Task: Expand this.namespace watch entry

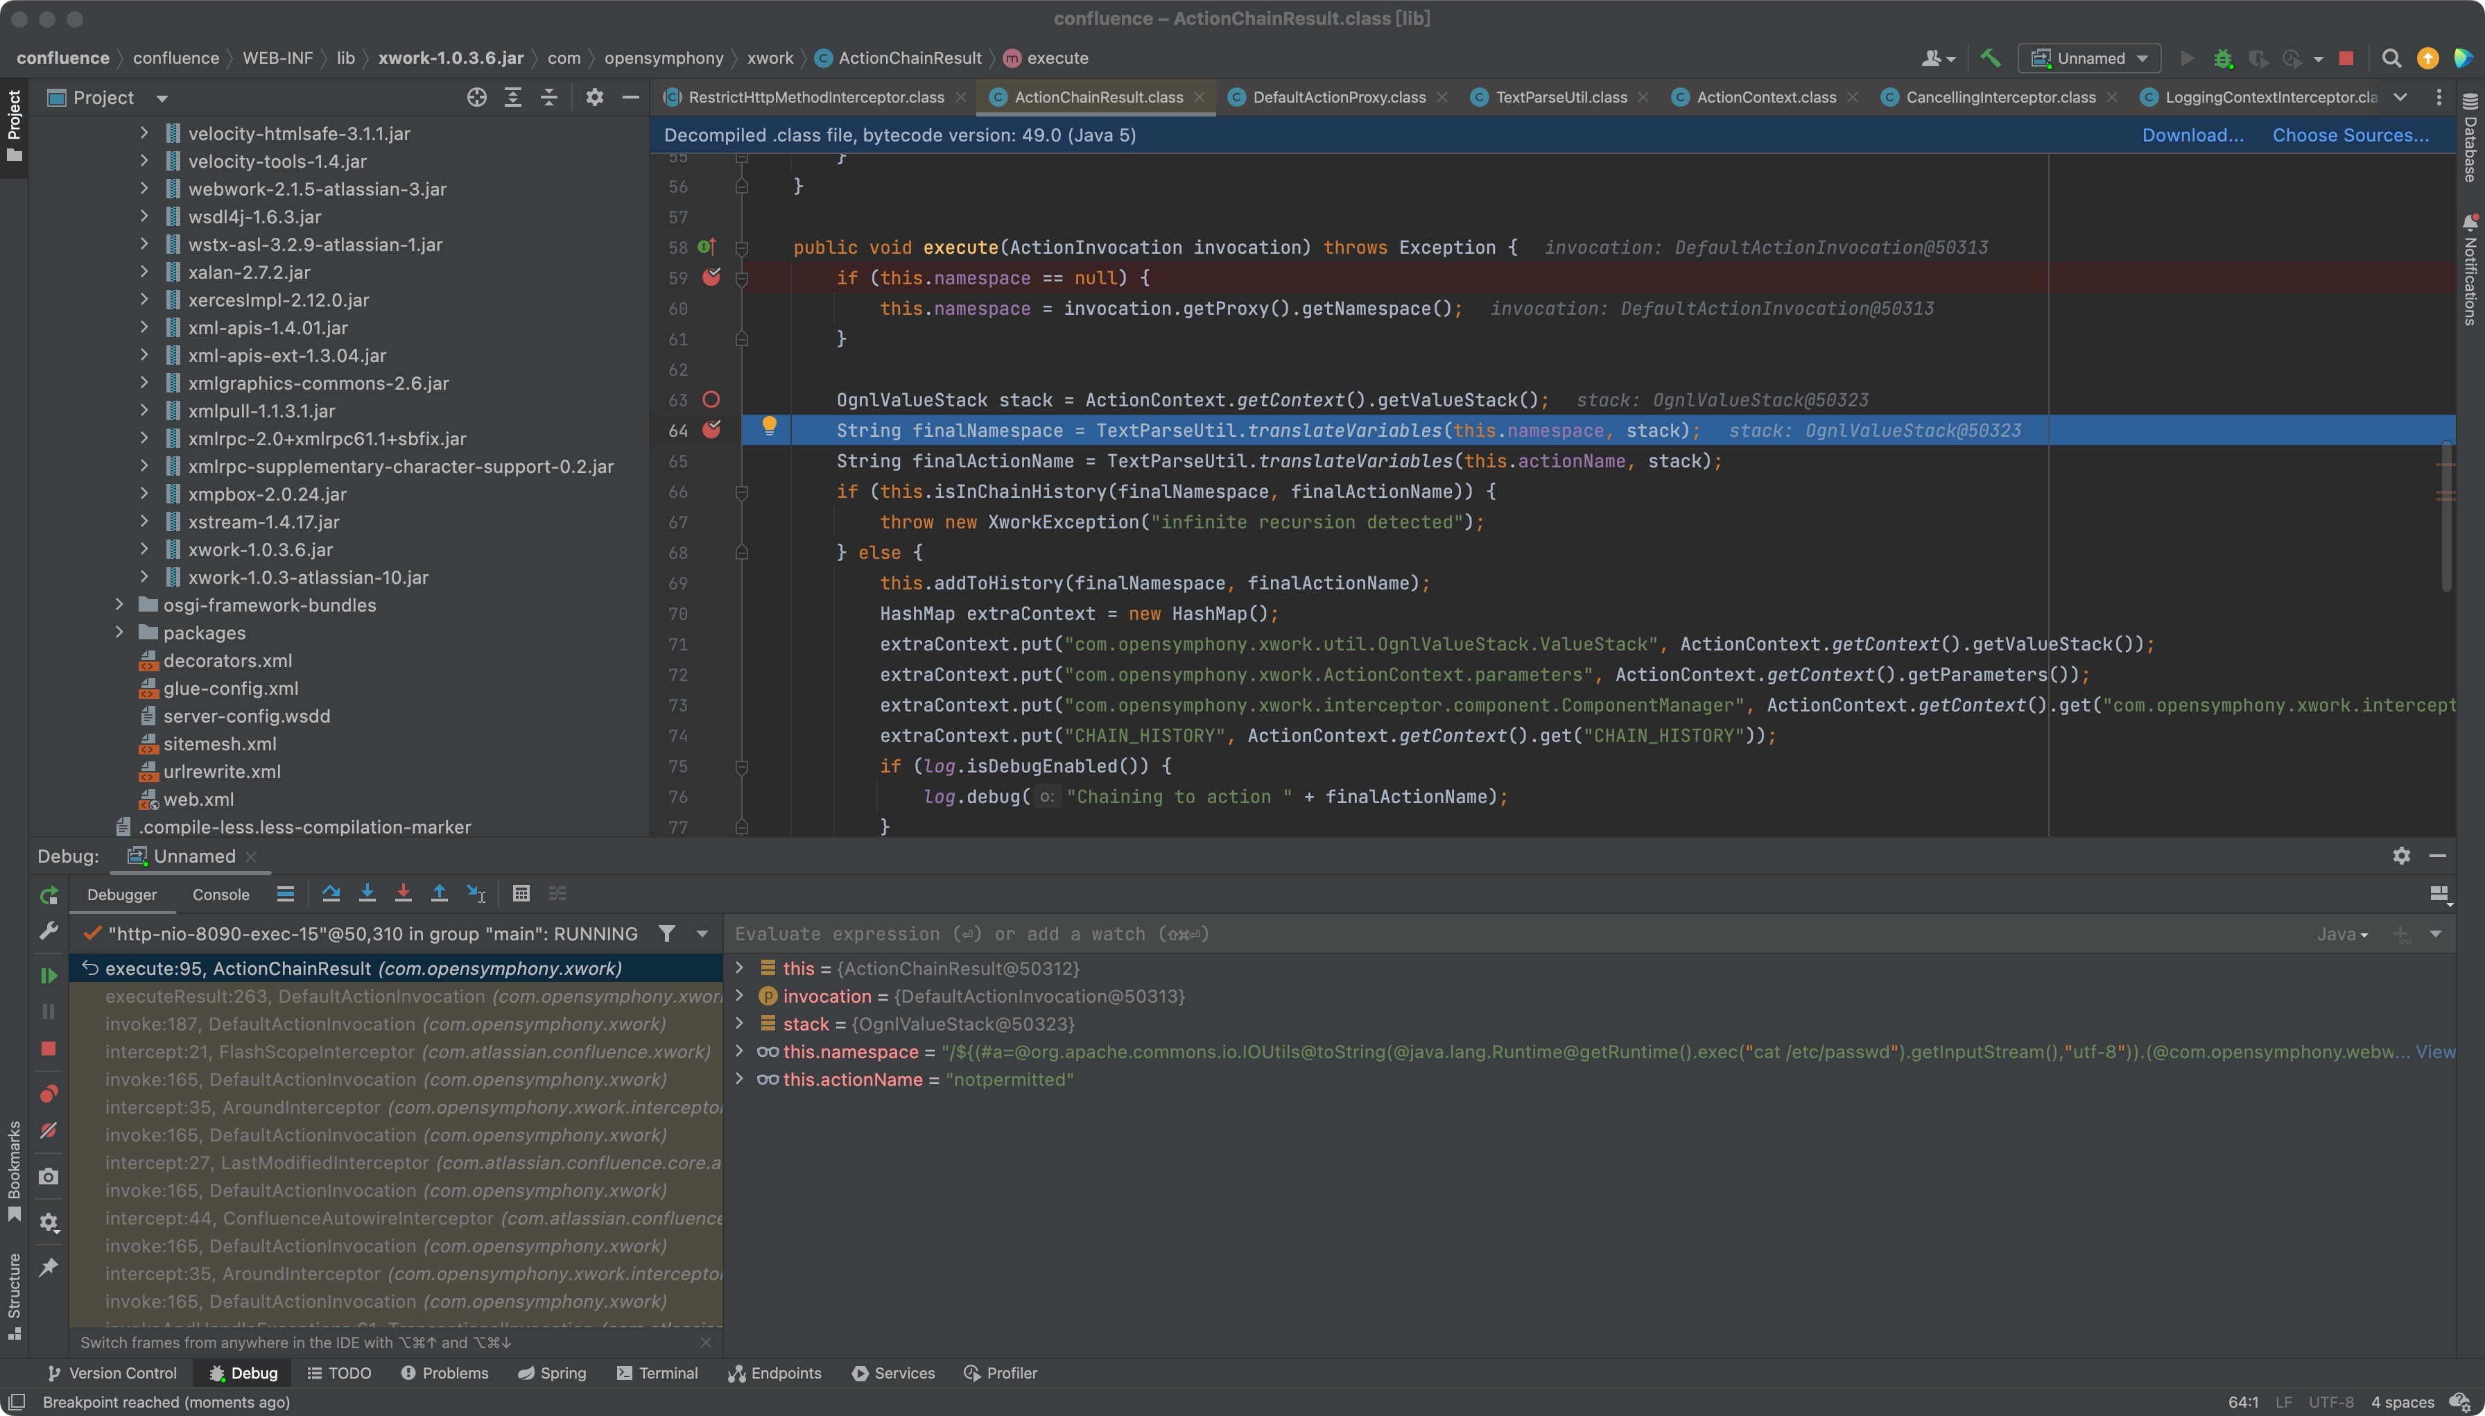Action: pyautogui.click(x=740, y=1051)
